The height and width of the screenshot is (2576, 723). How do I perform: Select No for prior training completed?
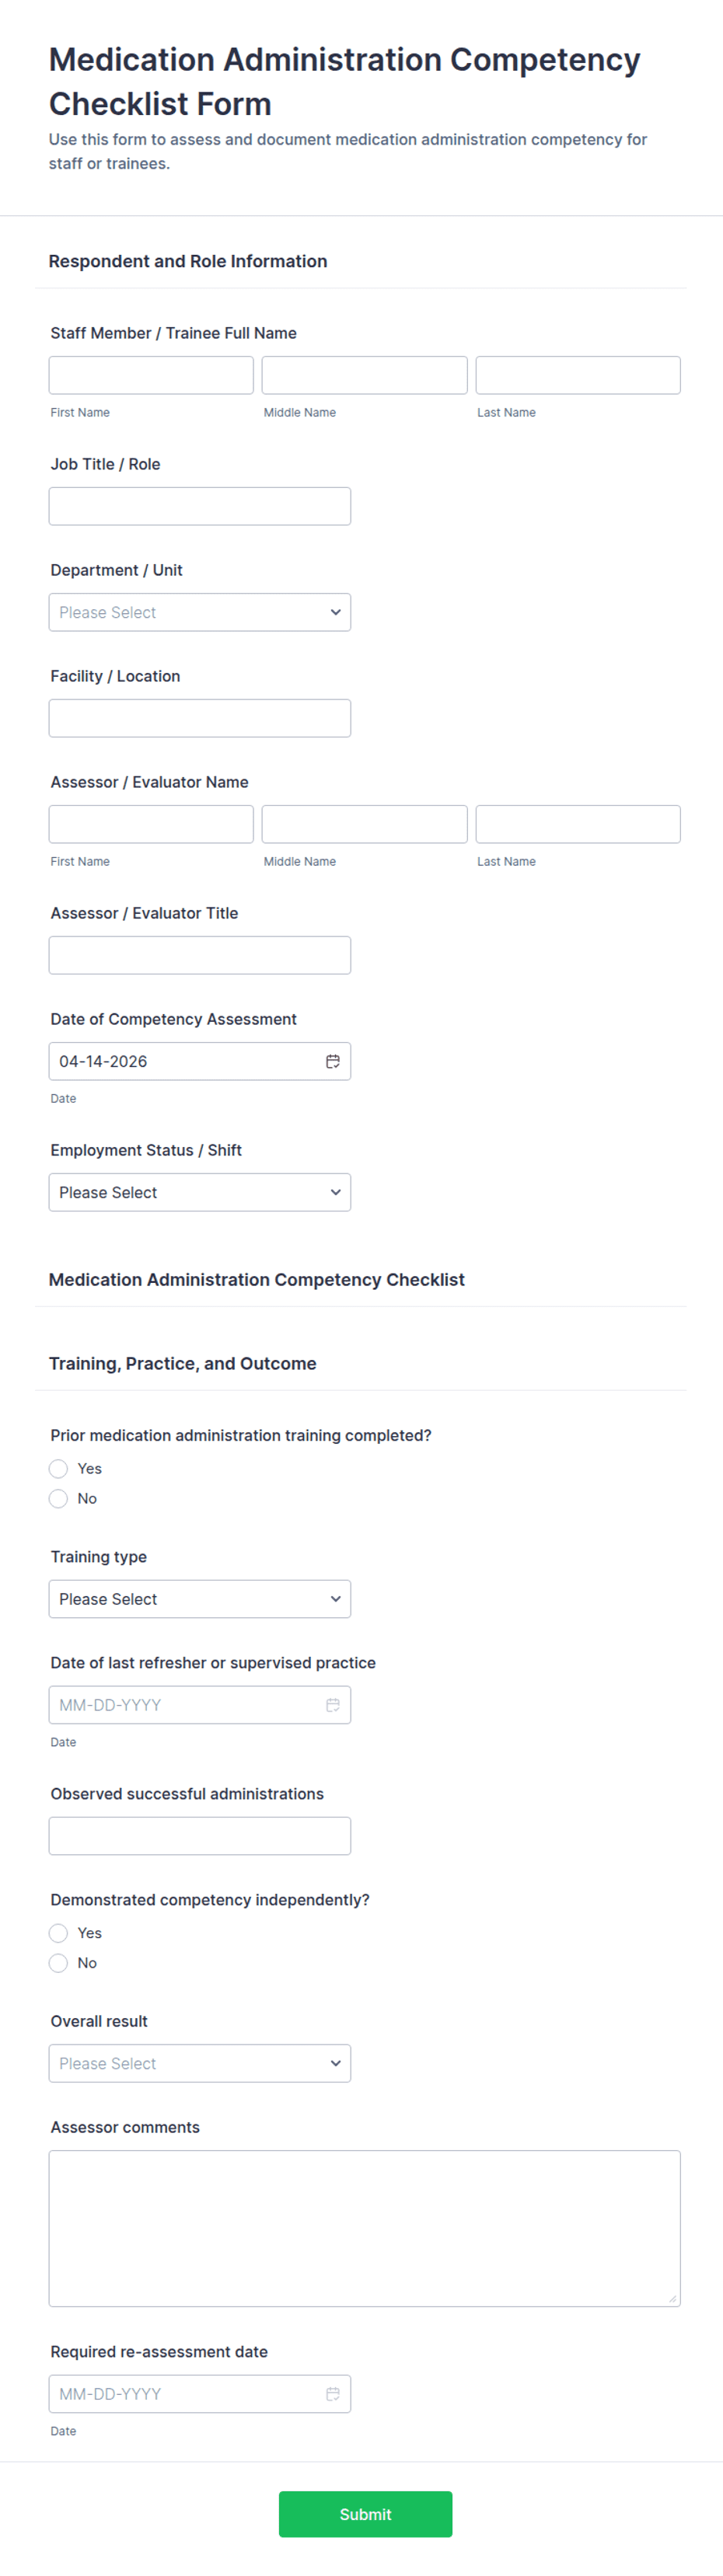coord(59,1498)
